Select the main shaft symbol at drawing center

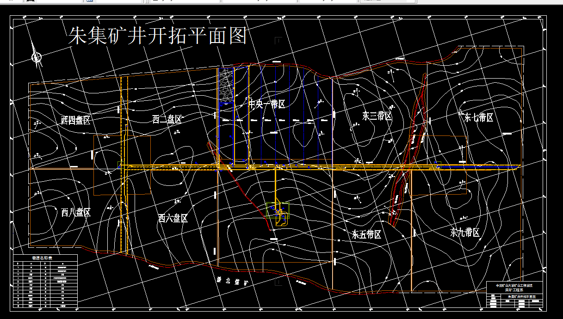tap(276, 211)
